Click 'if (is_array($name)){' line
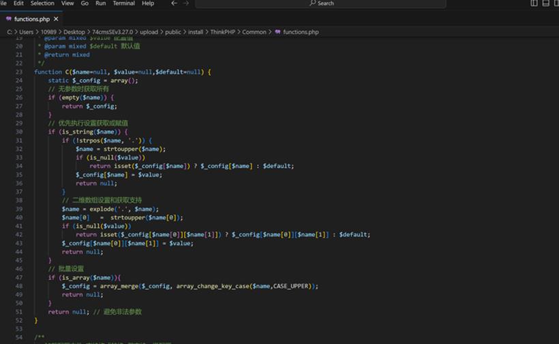 click(x=85, y=277)
